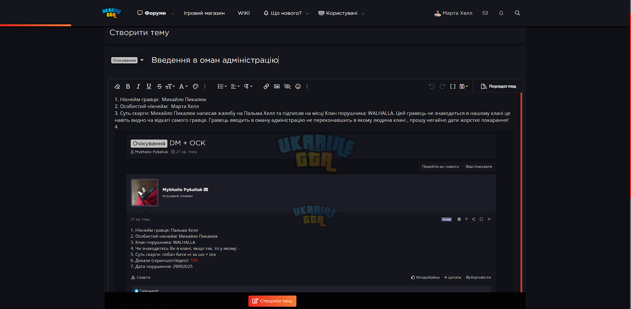Click the #1 post number

click(x=489, y=219)
